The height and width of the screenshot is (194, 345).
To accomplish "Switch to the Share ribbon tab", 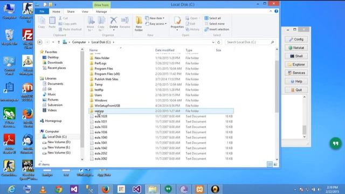I will [x=71, y=12].
